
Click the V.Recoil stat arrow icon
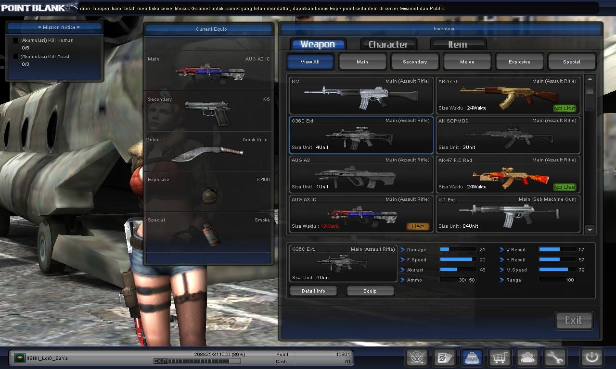(502, 250)
